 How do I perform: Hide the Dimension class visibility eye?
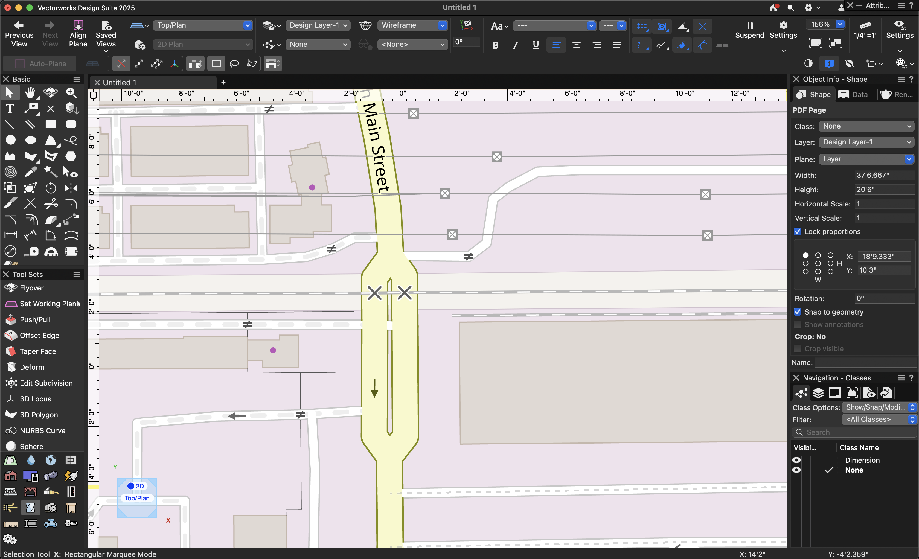click(796, 460)
